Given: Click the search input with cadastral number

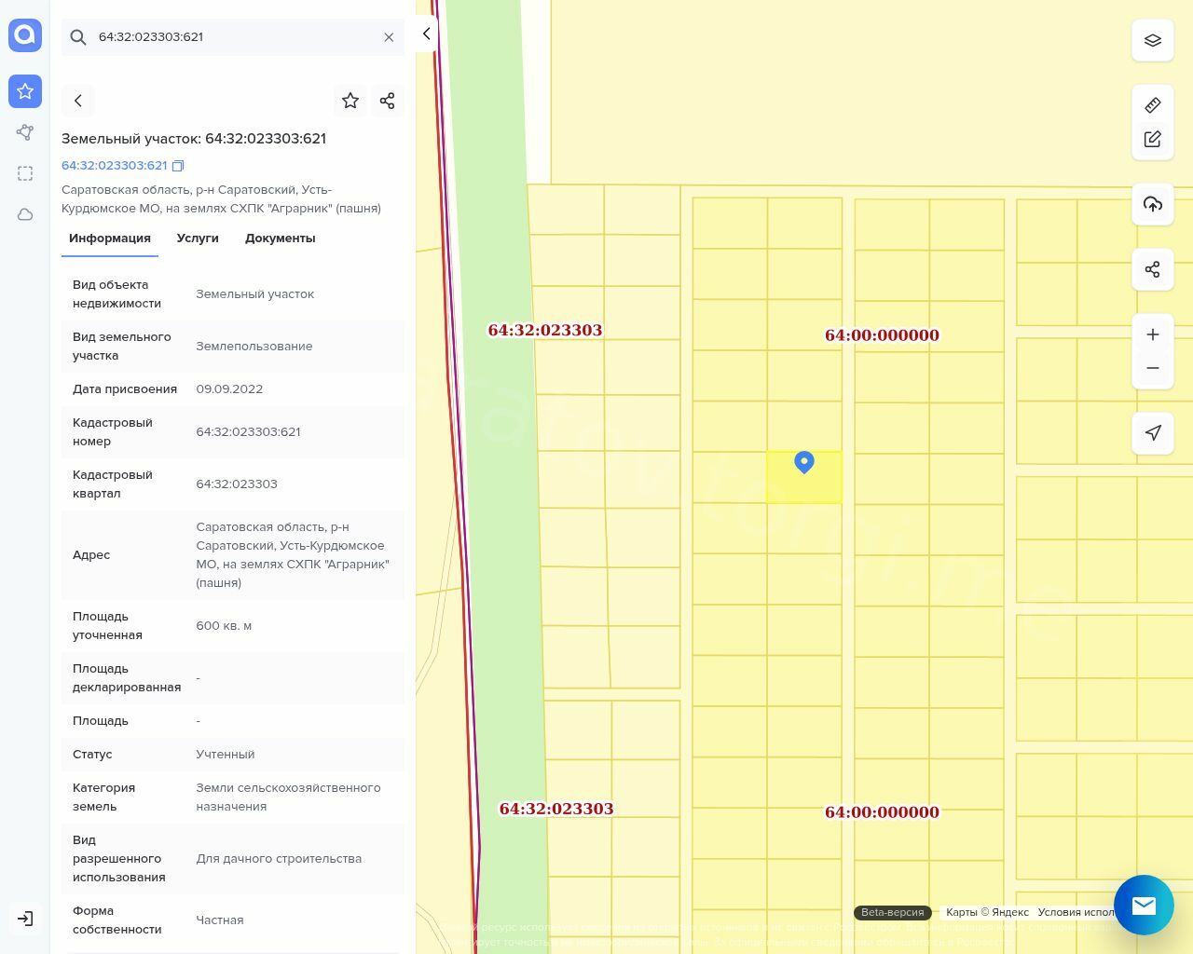Looking at the screenshot, I should click(x=233, y=37).
